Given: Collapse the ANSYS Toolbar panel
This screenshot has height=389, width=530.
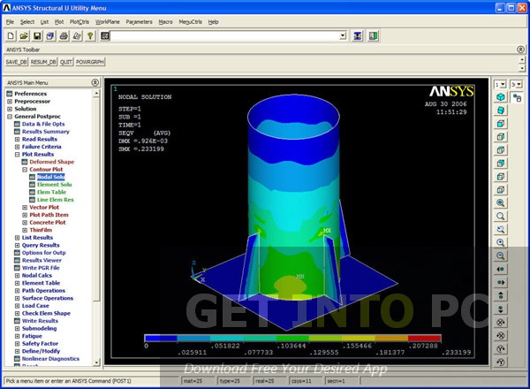Looking at the screenshot, I should coord(520,50).
